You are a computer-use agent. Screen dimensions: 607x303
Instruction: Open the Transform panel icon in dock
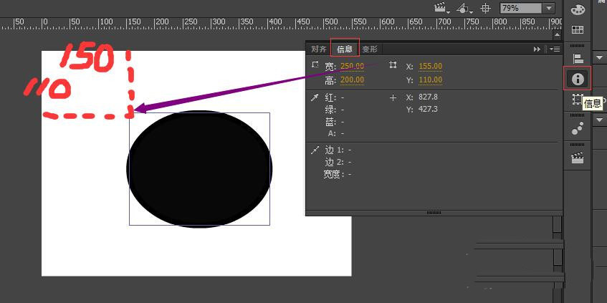(x=577, y=100)
